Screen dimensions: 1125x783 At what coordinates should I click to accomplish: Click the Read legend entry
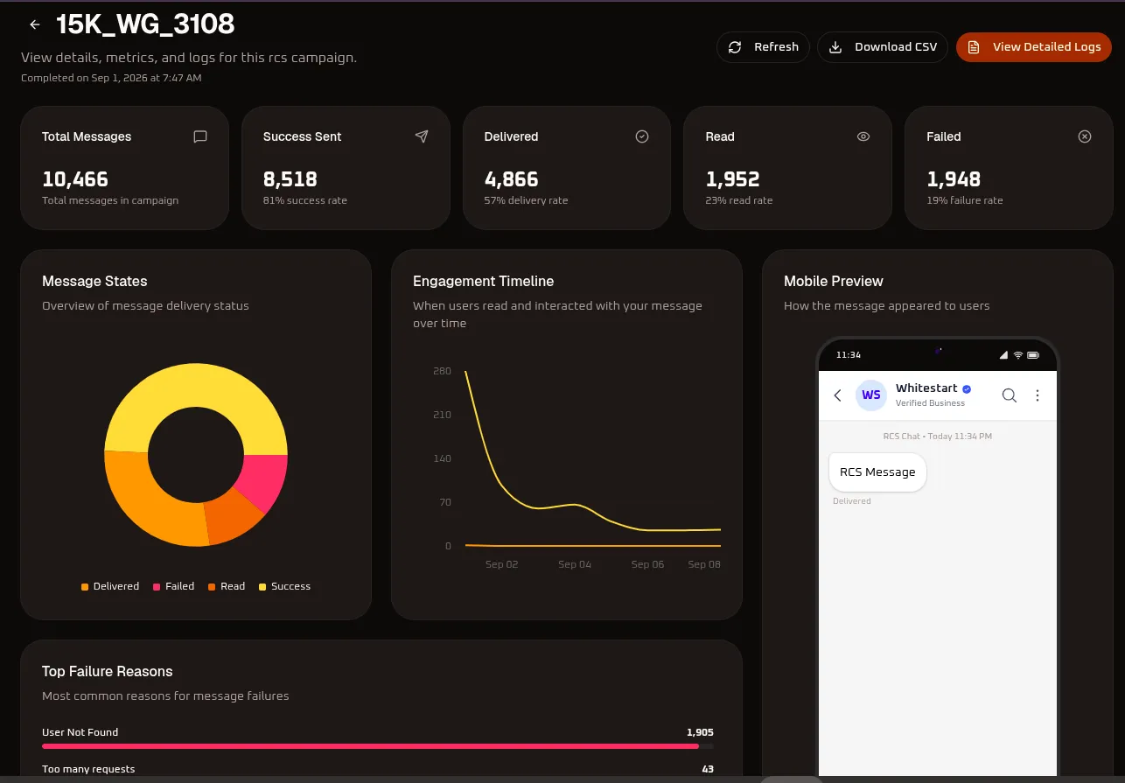tap(227, 587)
